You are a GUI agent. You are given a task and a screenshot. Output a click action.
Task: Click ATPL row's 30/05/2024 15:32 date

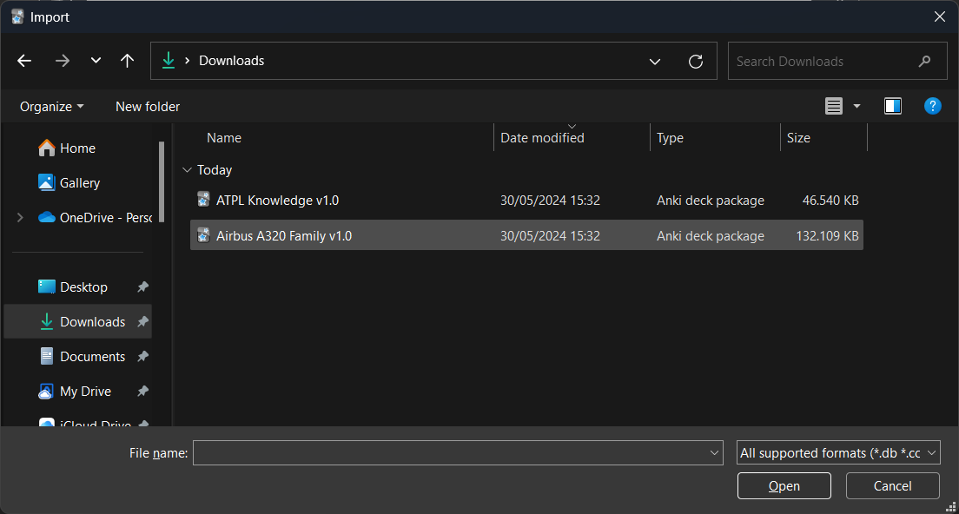[550, 201]
